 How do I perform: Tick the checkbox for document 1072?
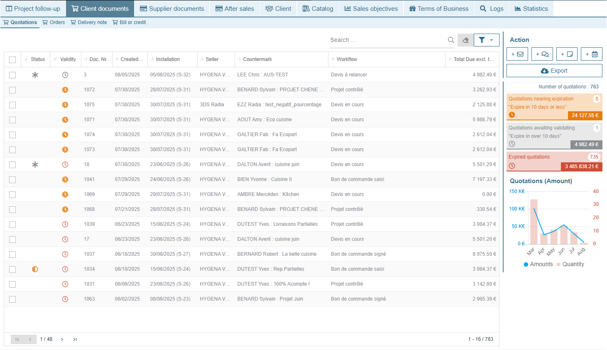click(x=12, y=90)
